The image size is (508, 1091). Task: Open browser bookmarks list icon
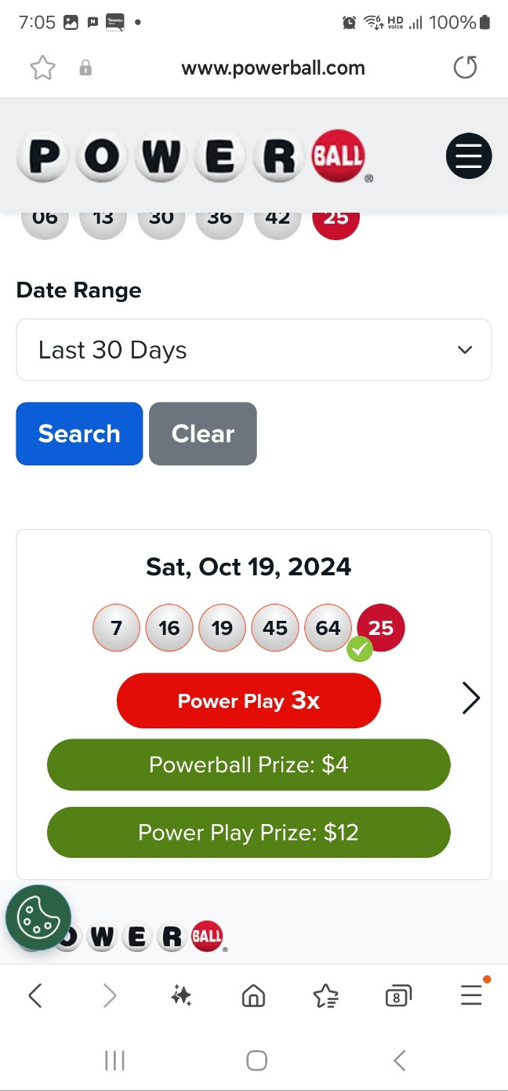[325, 996]
